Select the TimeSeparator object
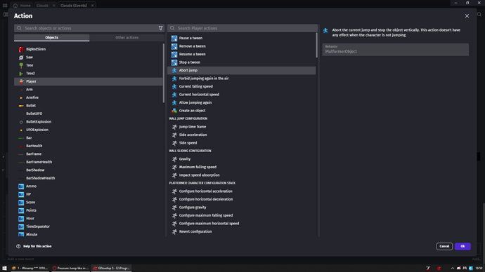Viewport: 485px width, 272px height. tap(88, 226)
